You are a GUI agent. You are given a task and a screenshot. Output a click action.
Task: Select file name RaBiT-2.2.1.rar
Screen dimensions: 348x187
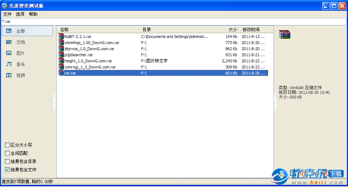(x=78, y=37)
